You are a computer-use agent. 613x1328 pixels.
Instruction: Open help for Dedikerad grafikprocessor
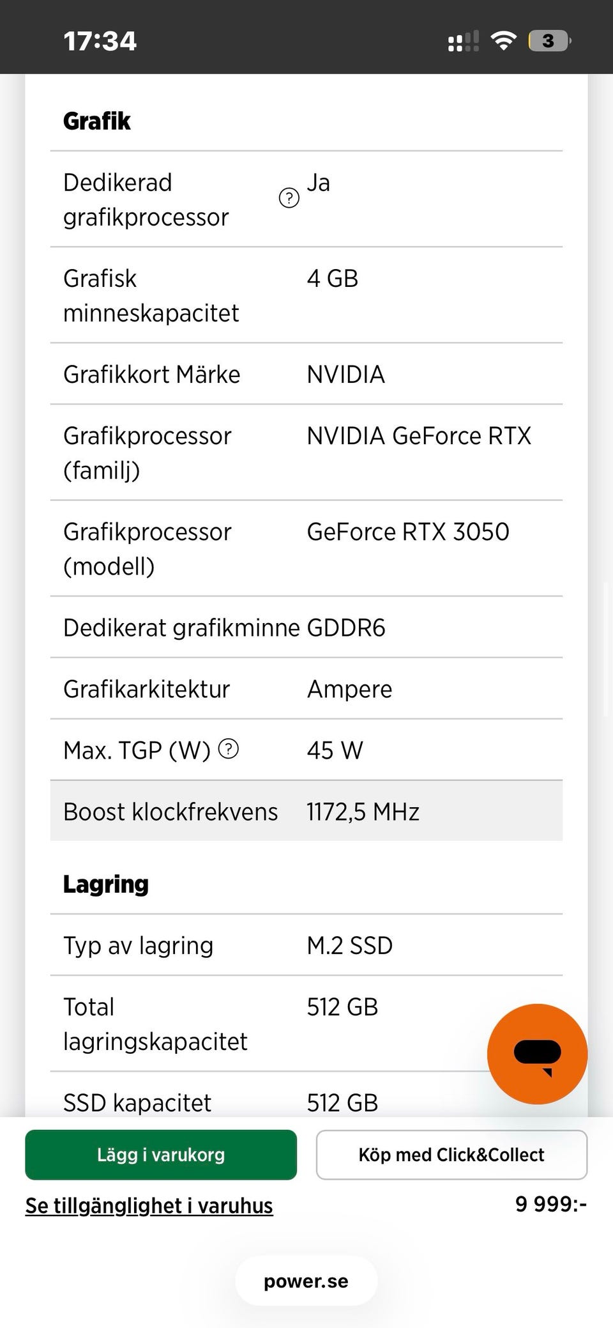tap(289, 198)
